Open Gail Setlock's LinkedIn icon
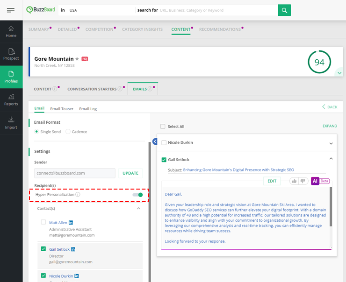The height and width of the screenshot is (282, 346). point(73,249)
